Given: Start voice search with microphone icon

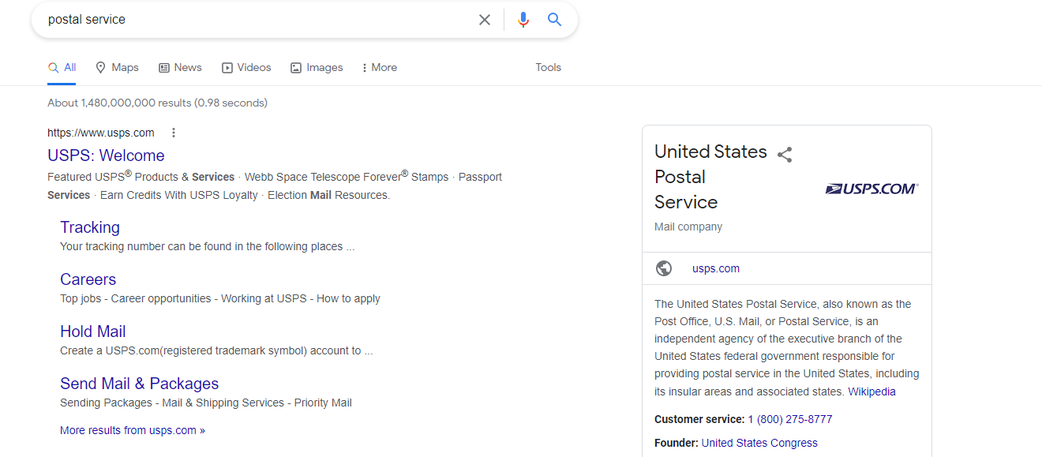Looking at the screenshot, I should click(523, 20).
